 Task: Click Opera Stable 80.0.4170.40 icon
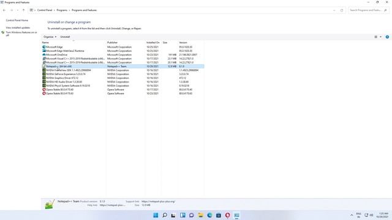(44, 90)
